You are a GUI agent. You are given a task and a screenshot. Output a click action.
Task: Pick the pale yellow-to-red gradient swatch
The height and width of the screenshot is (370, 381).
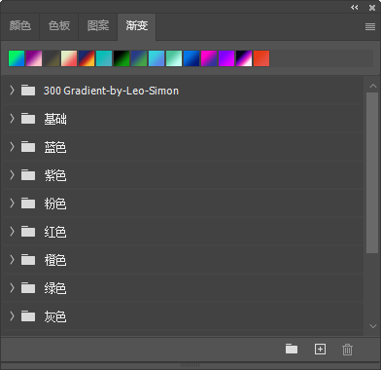click(69, 58)
